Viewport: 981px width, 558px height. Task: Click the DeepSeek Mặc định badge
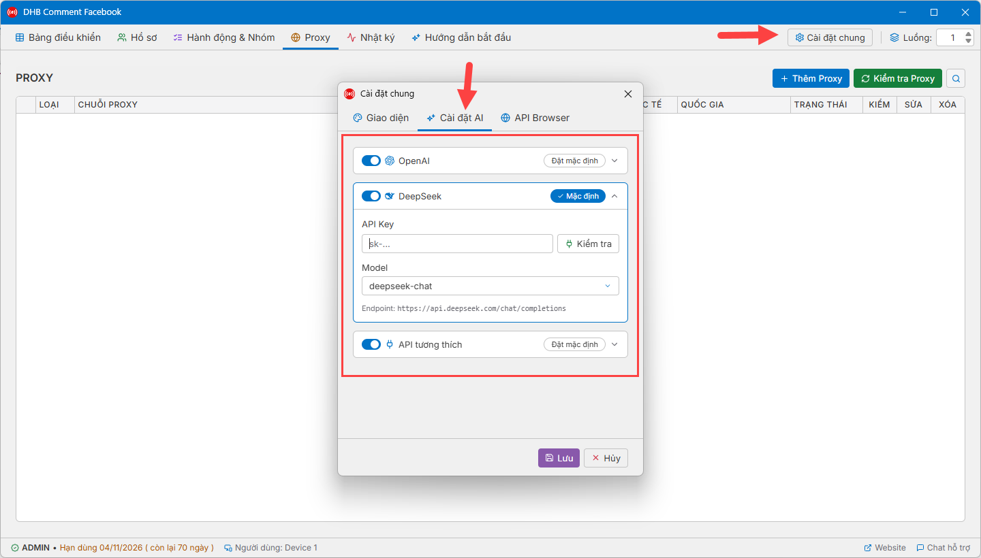(x=578, y=196)
